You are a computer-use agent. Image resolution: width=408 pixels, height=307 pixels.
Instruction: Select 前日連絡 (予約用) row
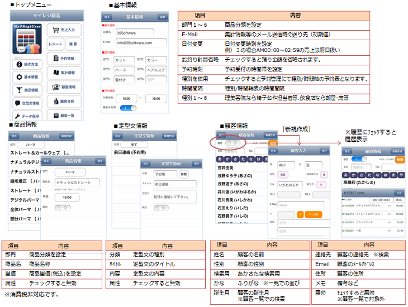click(x=144, y=152)
